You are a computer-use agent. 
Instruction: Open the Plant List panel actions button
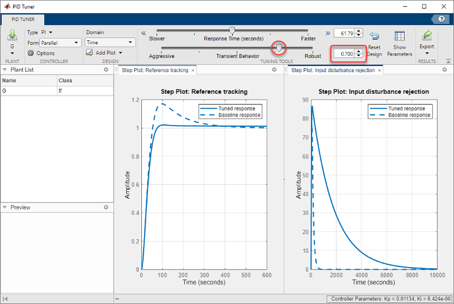[x=106, y=69]
